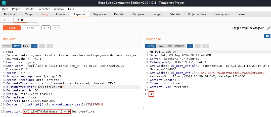Click the HTTP/1.1 200 OK response line
The height and width of the screenshot is (117, 271).
pyautogui.click(x=163, y=52)
